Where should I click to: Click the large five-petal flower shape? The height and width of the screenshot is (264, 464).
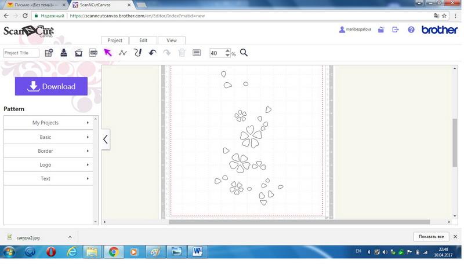click(x=251, y=137)
